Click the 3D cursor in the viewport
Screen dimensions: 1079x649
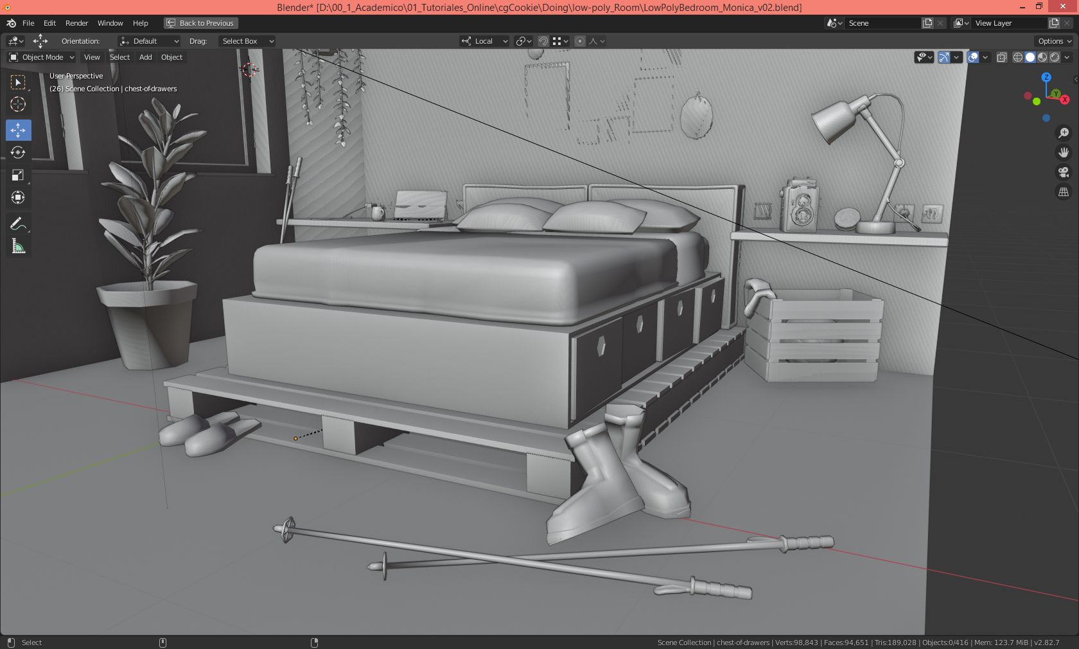click(250, 69)
